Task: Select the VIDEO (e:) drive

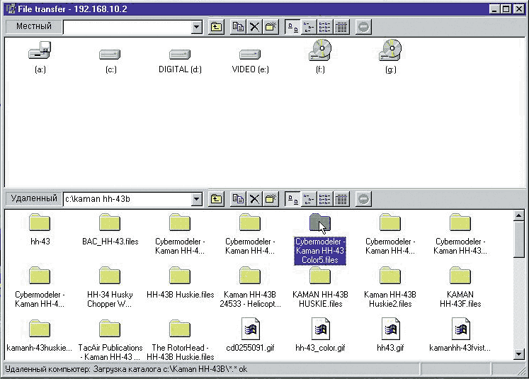Action: (249, 59)
